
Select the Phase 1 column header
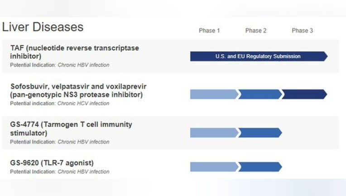209,30
